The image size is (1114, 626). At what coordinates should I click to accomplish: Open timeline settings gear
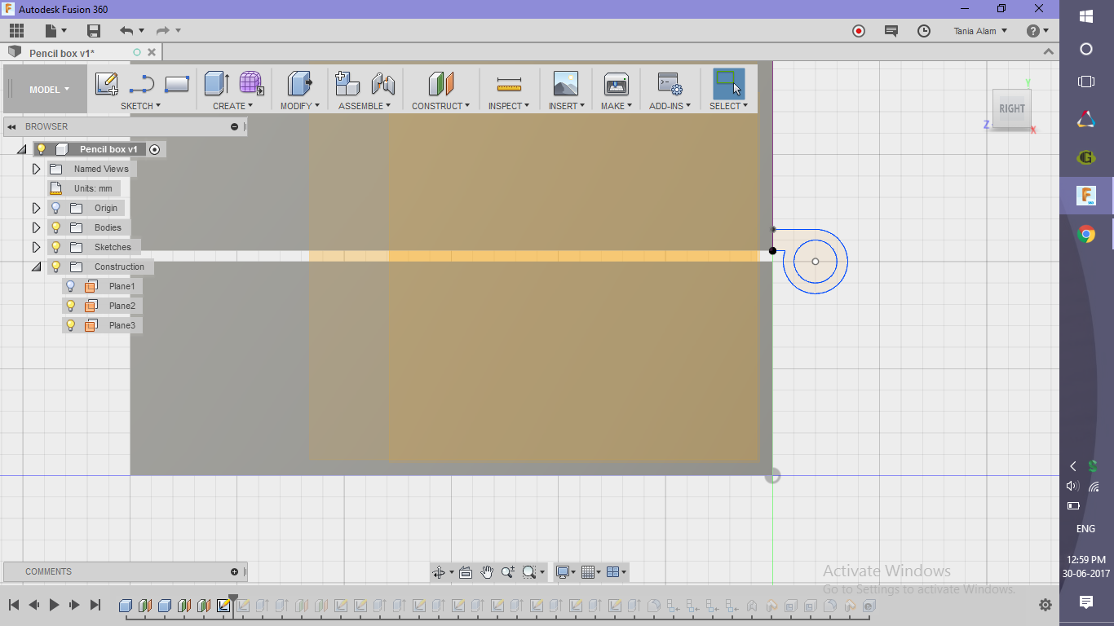point(1045,605)
